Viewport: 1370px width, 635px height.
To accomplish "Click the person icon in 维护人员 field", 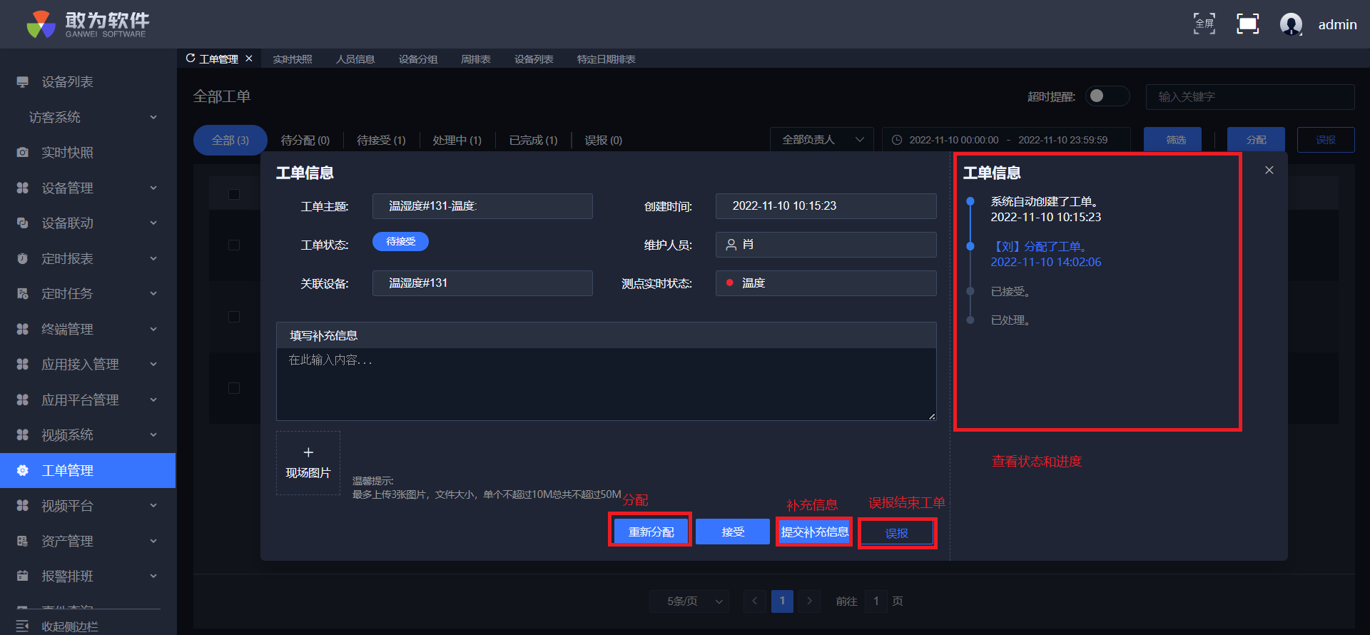I will [731, 245].
